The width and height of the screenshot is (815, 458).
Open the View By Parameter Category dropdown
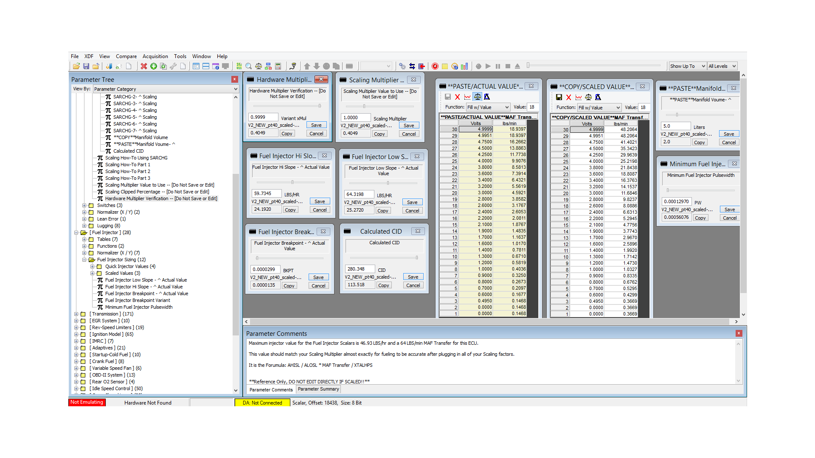pyautogui.click(x=166, y=89)
